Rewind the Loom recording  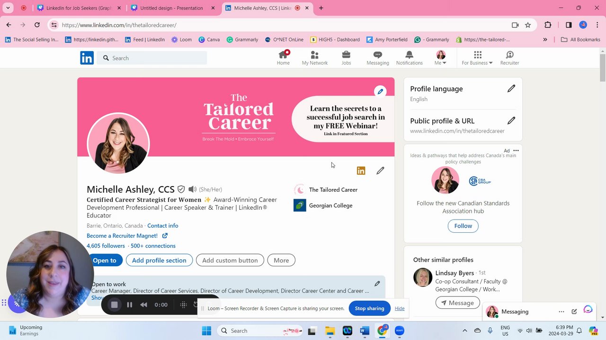143,305
